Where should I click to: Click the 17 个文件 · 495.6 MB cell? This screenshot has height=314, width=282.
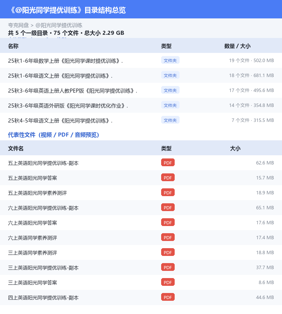tap(251, 91)
